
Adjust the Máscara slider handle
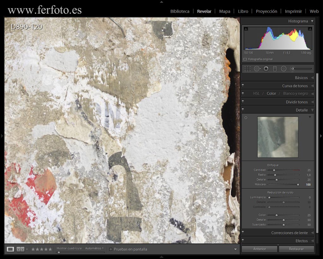(x=298, y=185)
